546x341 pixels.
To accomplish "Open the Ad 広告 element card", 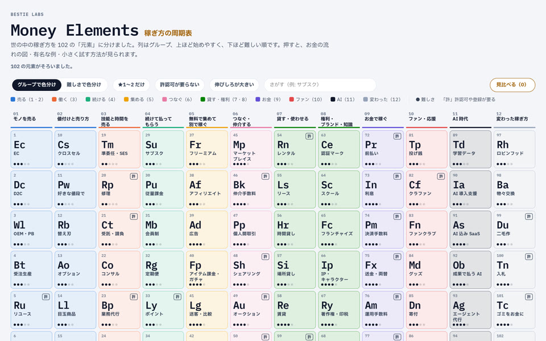I will (207, 230).
